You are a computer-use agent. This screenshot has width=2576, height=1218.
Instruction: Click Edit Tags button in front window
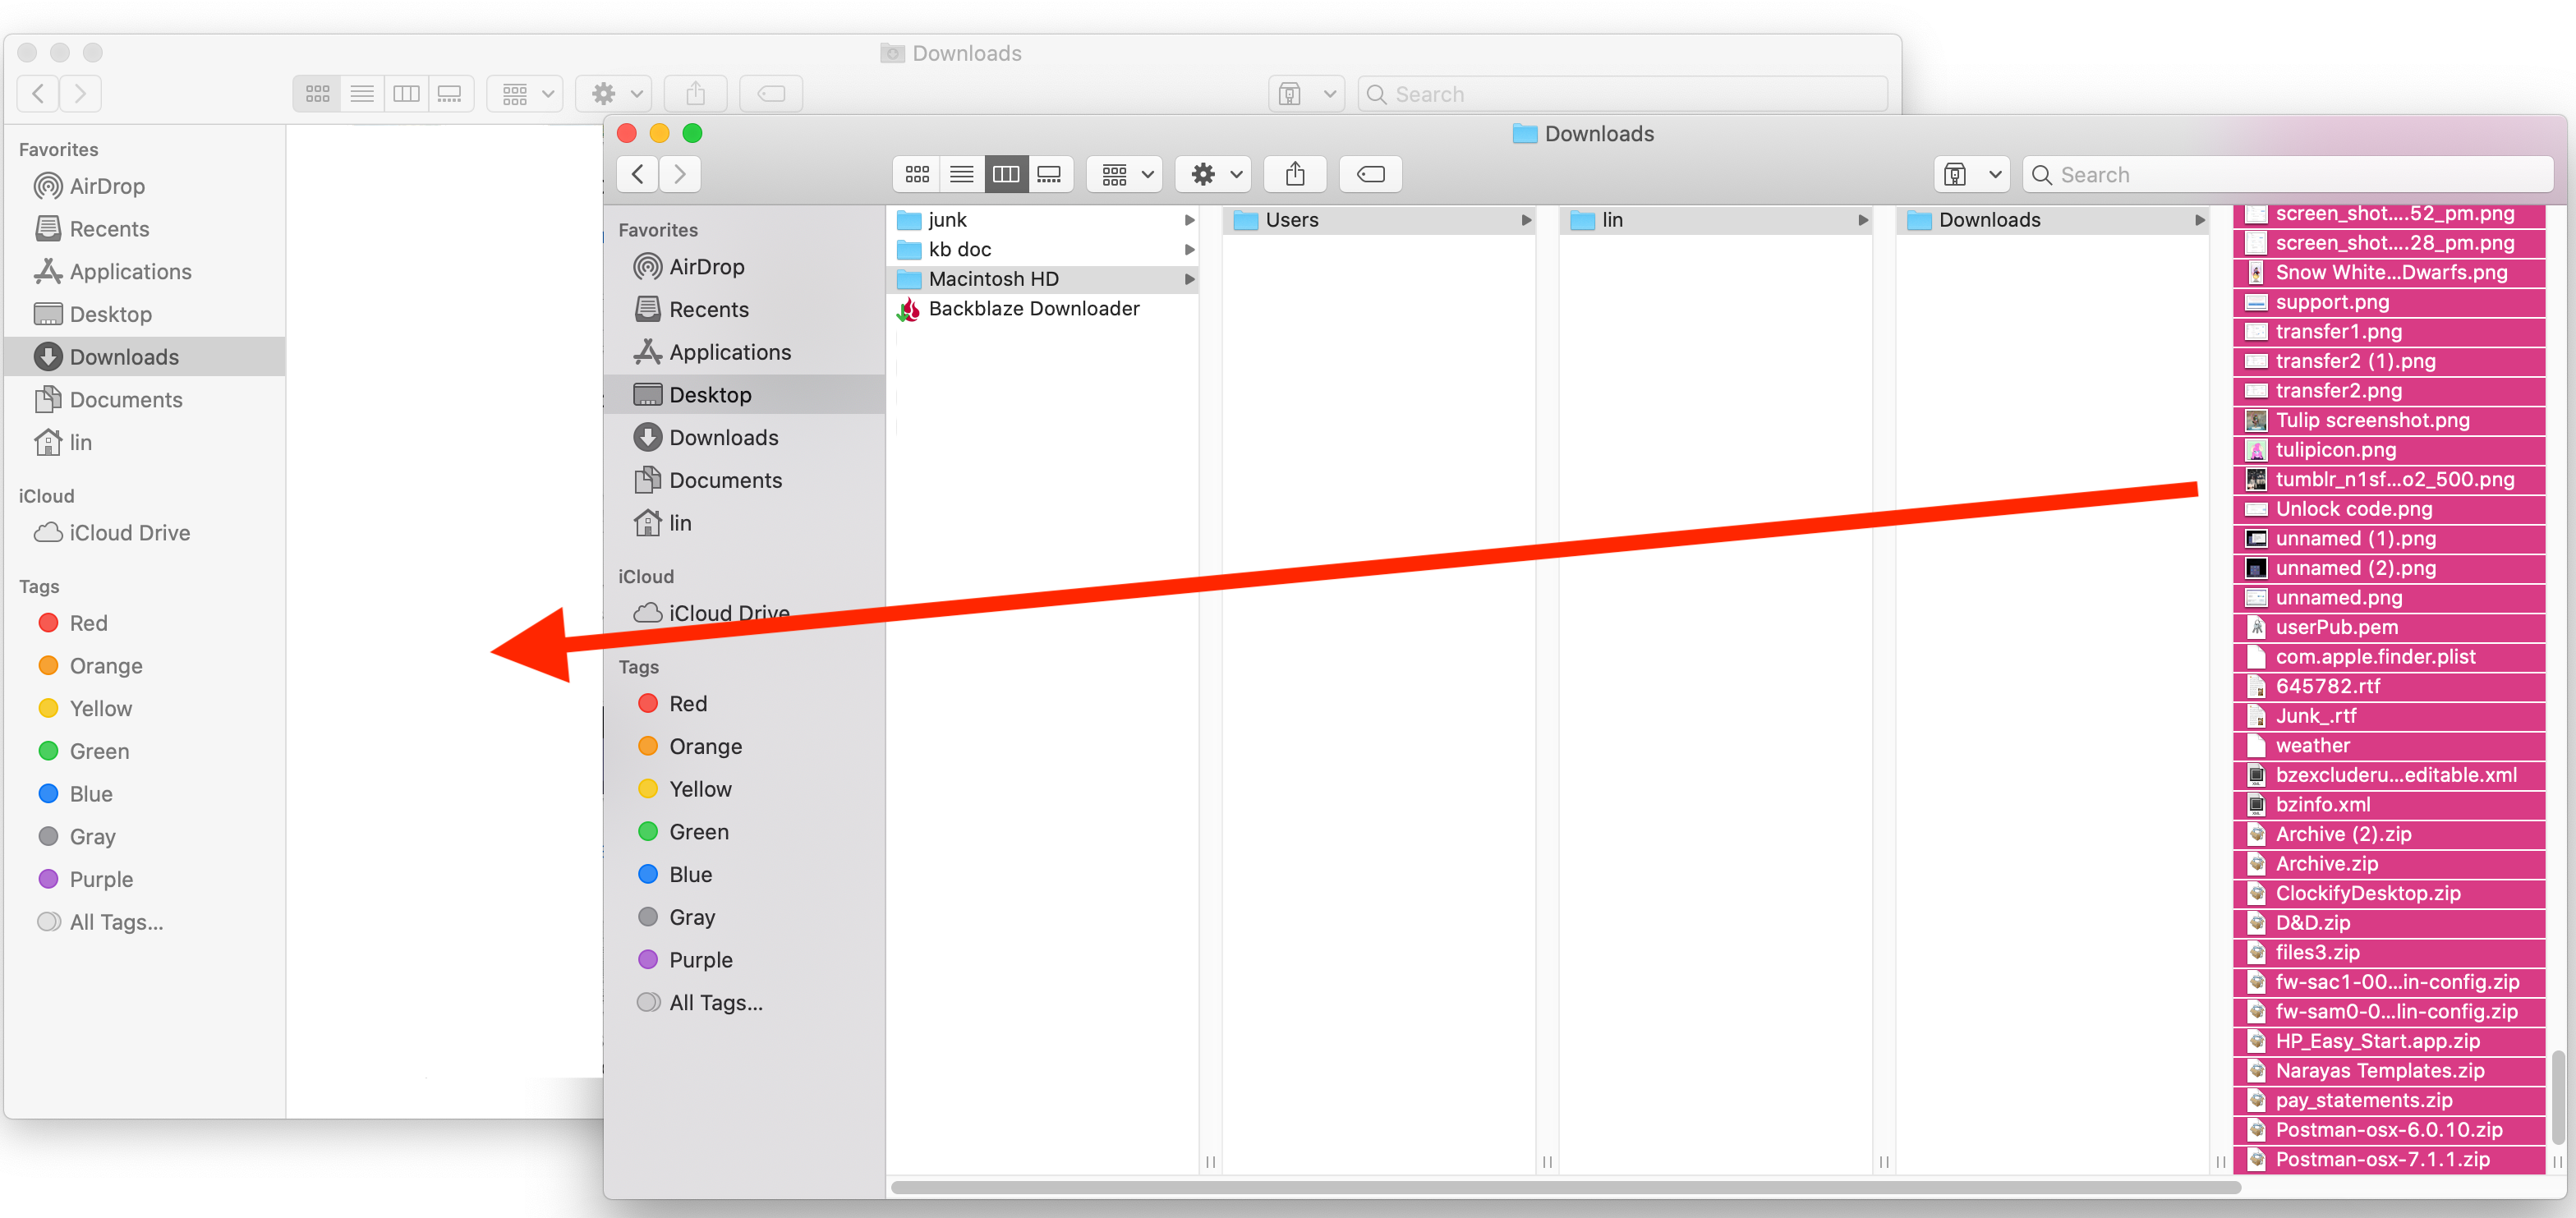1370,174
